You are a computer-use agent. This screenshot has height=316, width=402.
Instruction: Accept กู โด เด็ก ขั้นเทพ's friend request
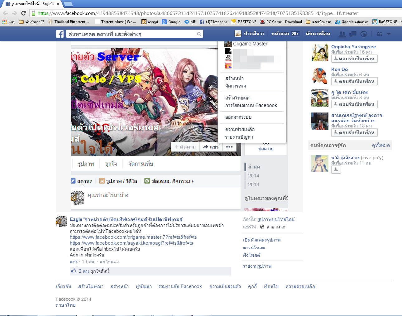click(354, 104)
